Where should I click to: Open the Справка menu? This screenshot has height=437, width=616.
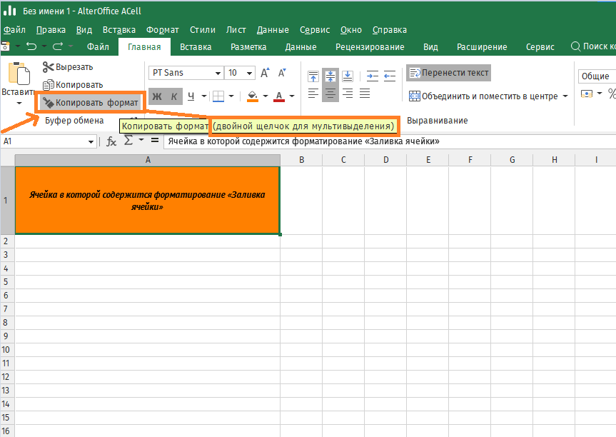coord(389,30)
